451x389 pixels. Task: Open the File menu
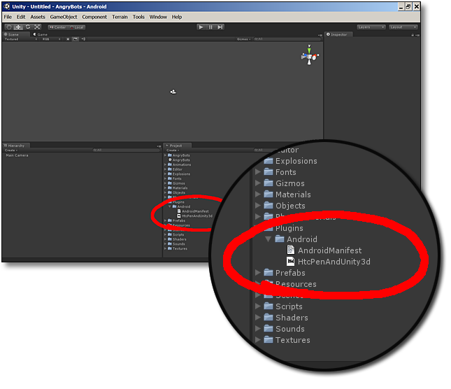[8, 17]
